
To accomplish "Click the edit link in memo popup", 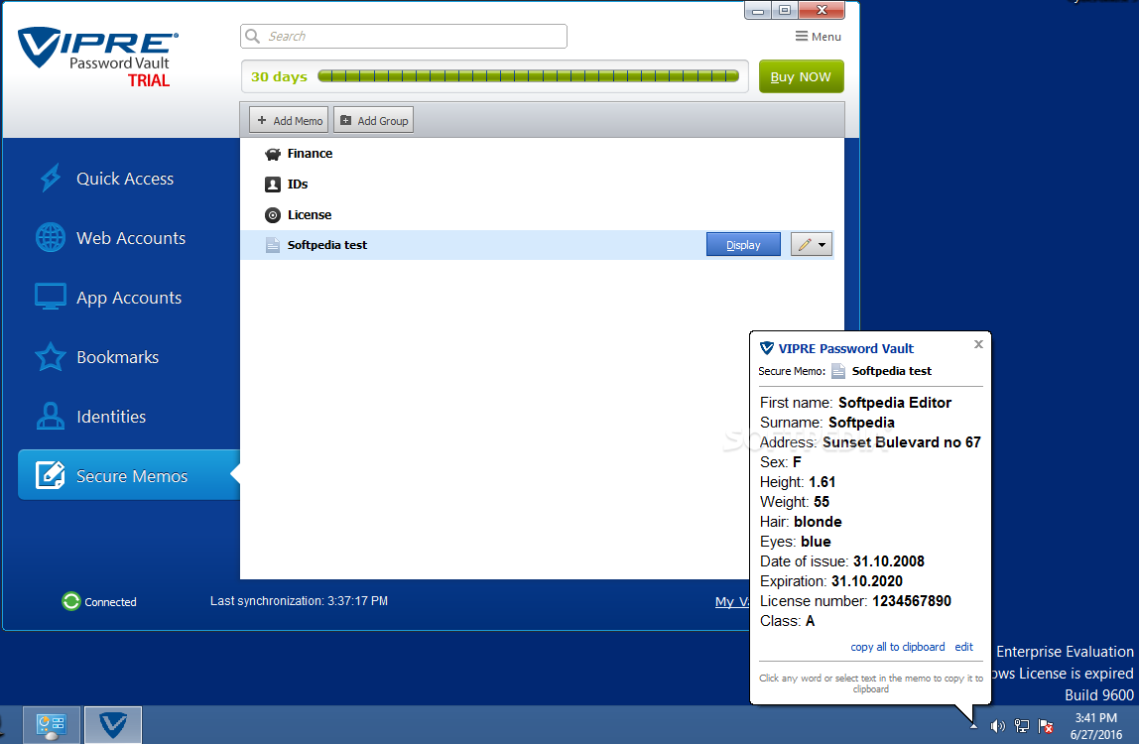I will pyautogui.click(x=964, y=647).
